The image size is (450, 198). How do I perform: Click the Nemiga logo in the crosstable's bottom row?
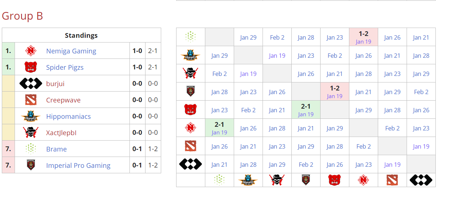(363, 180)
